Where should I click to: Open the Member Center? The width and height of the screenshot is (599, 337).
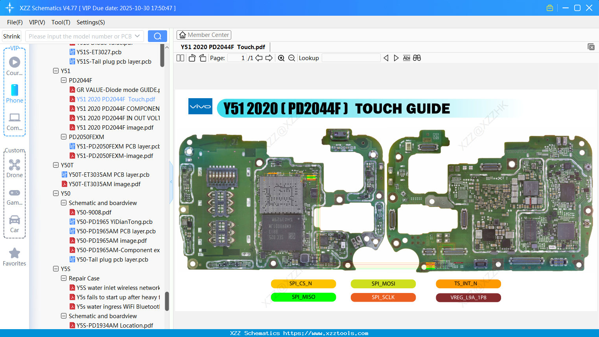point(204,35)
